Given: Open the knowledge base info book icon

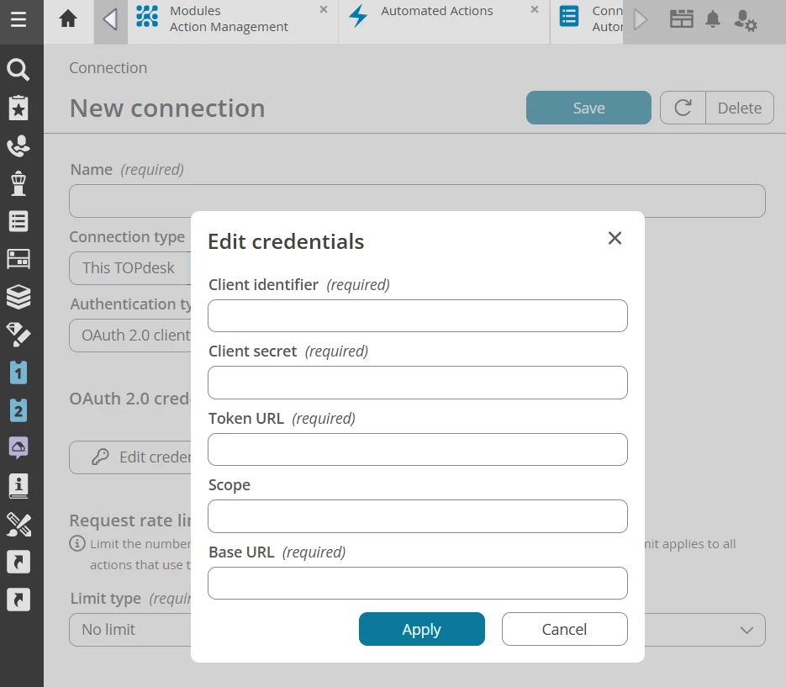Looking at the screenshot, I should [x=18, y=486].
